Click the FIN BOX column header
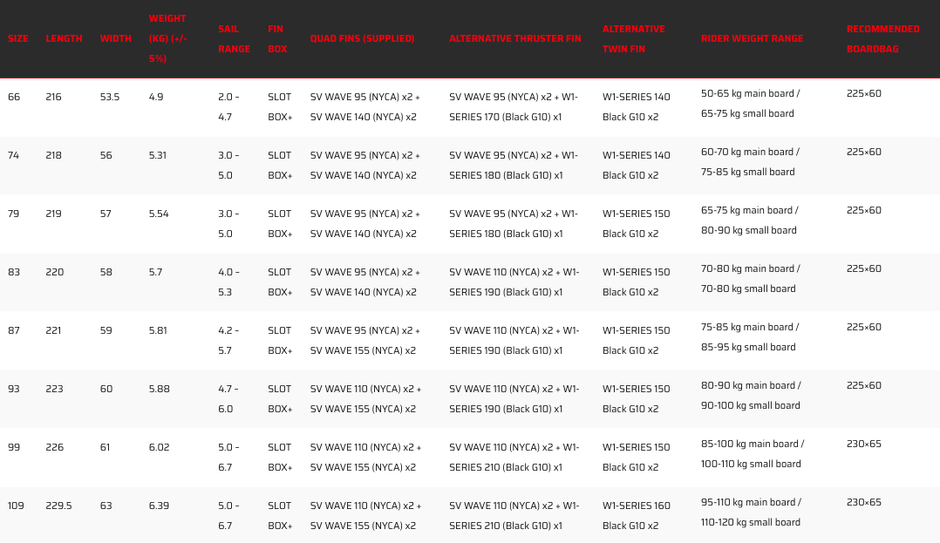The height and width of the screenshot is (543, 940). tap(277, 38)
